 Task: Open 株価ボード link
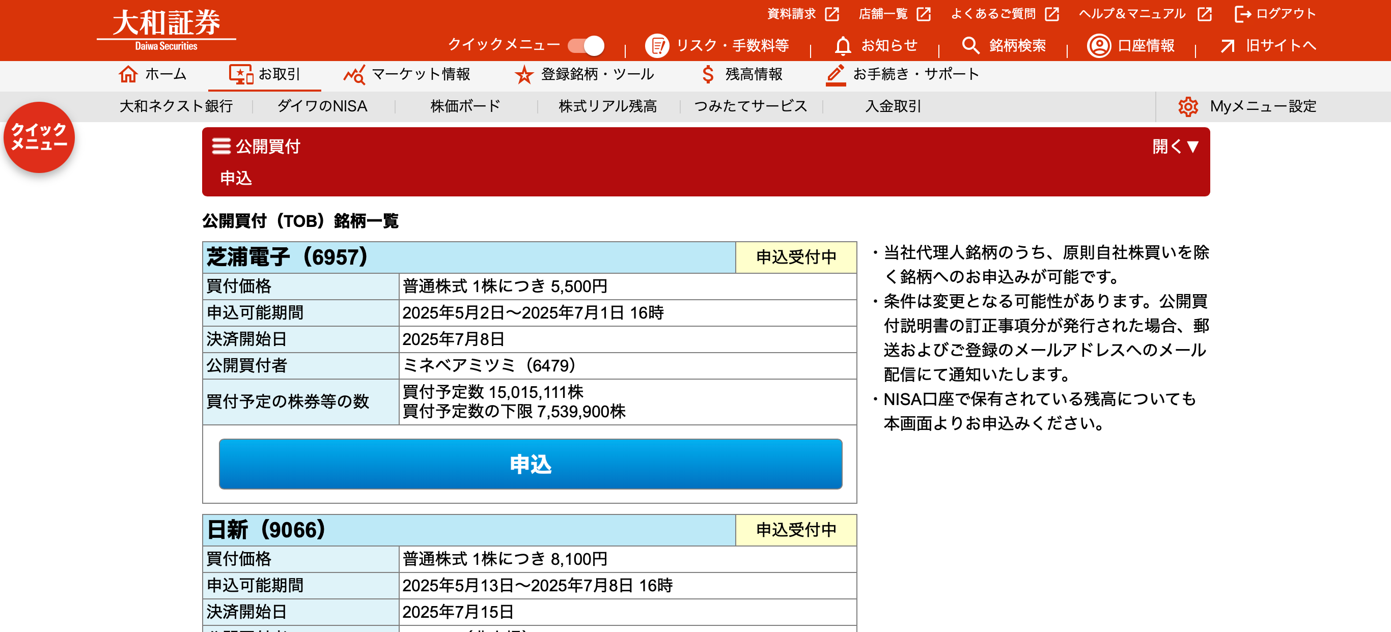coord(465,106)
